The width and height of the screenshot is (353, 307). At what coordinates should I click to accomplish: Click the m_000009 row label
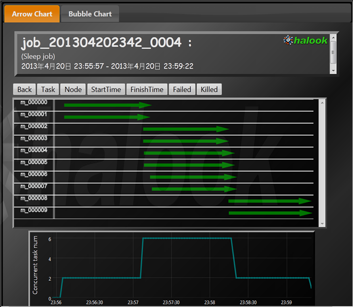coord(34,210)
